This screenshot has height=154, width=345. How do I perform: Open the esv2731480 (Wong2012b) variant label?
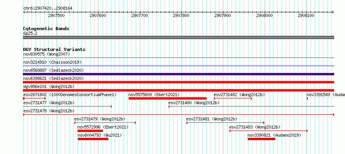pyautogui.click(x=194, y=103)
